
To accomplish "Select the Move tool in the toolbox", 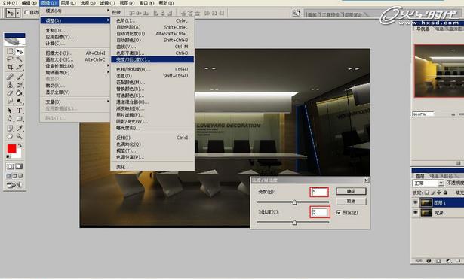I will pyautogui.click(x=20, y=52).
